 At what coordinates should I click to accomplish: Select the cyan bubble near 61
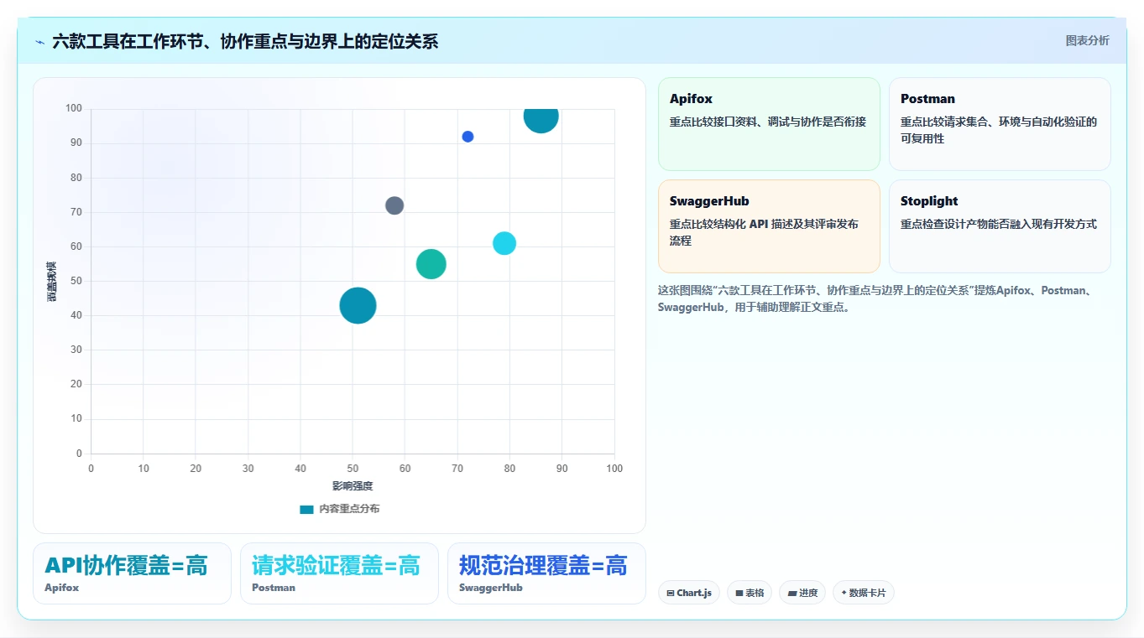click(x=504, y=243)
